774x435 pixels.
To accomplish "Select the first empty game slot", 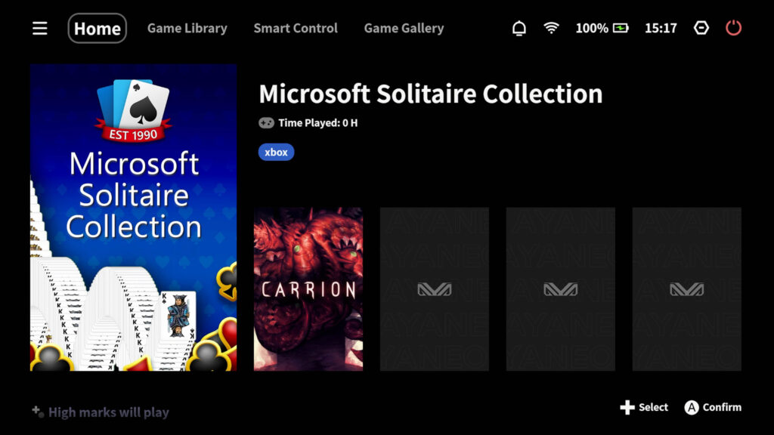I will coord(435,289).
